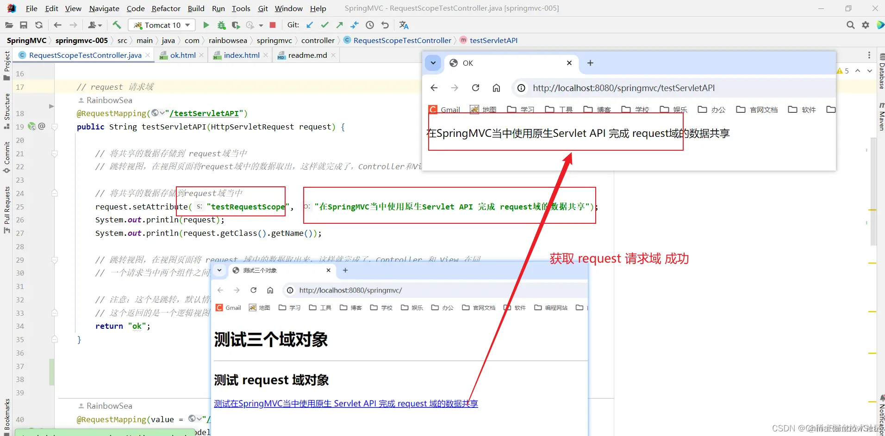This screenshot has height=436, width=885.
Task: Open IDE settings with the gear icon
Action: tap(866, 25)
